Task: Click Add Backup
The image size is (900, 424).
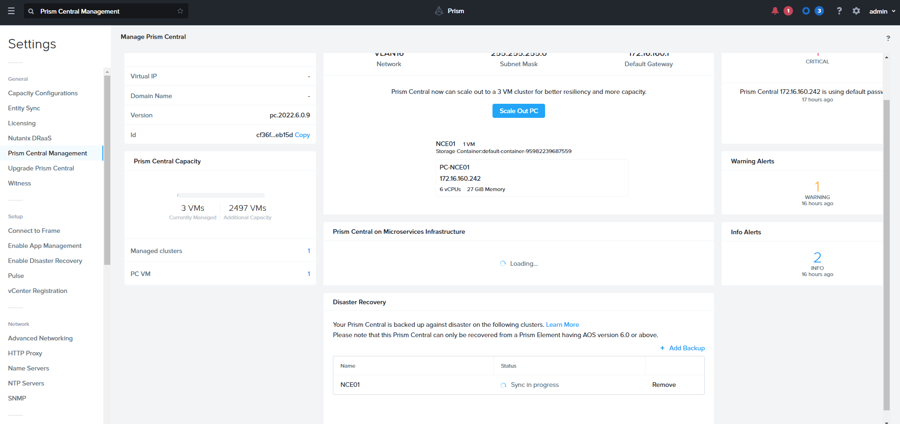Action: click(x=682, y=348)
